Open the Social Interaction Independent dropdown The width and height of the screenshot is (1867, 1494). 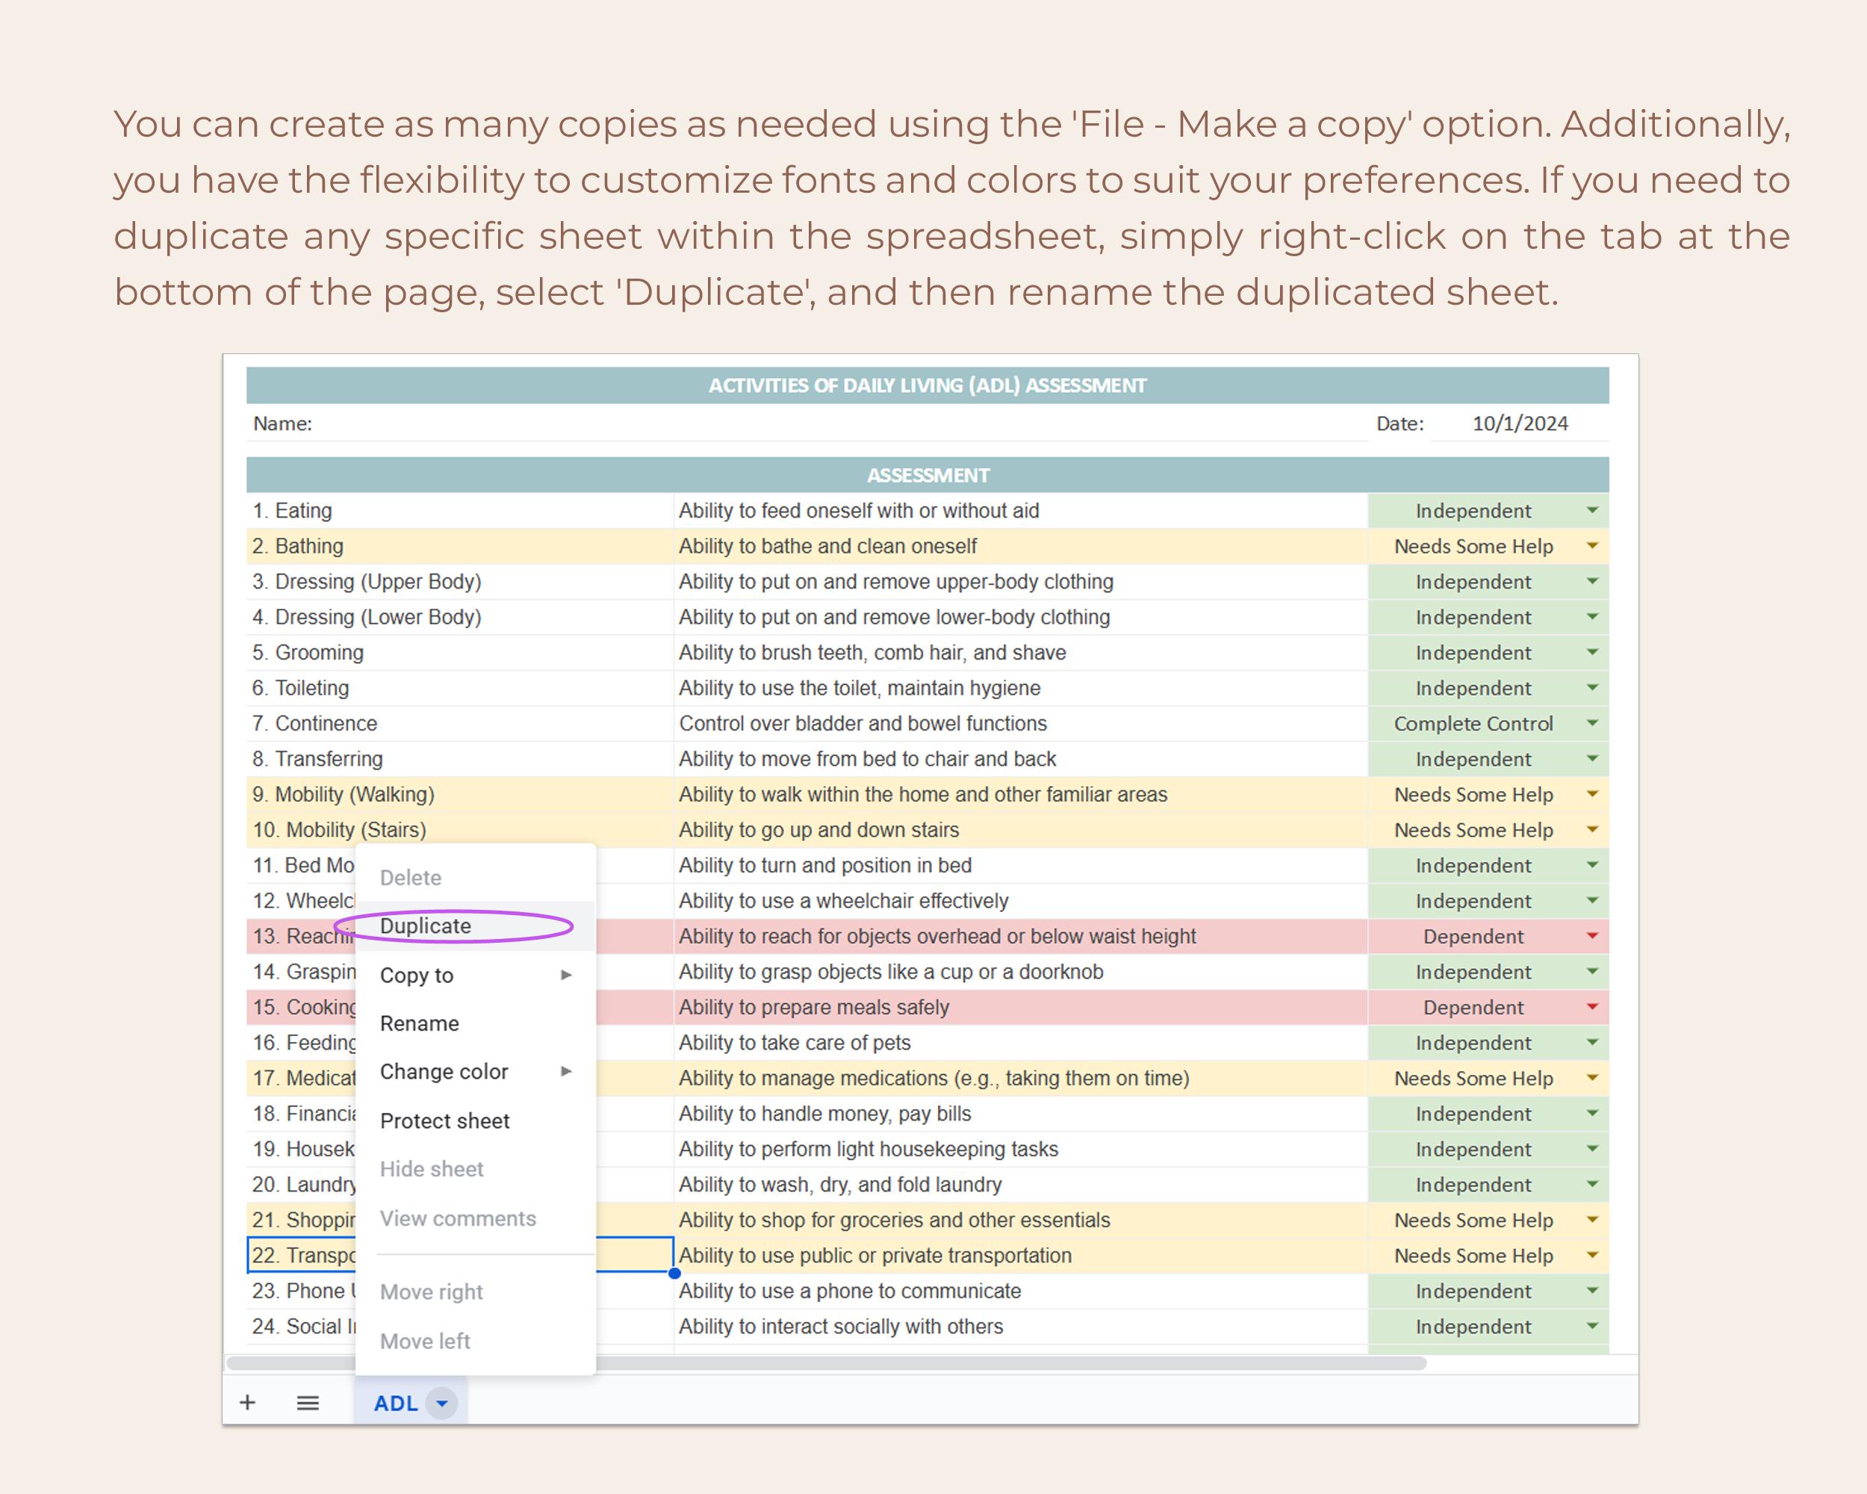pyautogui.click(x=1592, y=1326)
